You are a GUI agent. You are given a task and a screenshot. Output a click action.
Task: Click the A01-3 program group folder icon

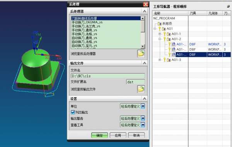(x=169, y=60)
